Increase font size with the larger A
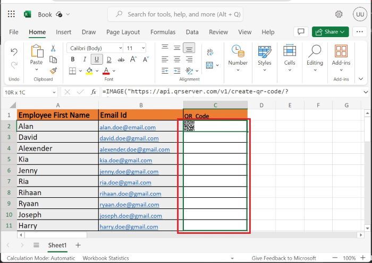The width and height of the screenshot is (372, 263). click(x=133, y=59)
